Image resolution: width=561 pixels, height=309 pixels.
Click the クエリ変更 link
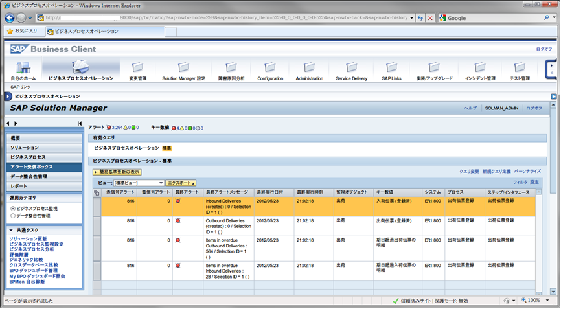pos(469,172)
